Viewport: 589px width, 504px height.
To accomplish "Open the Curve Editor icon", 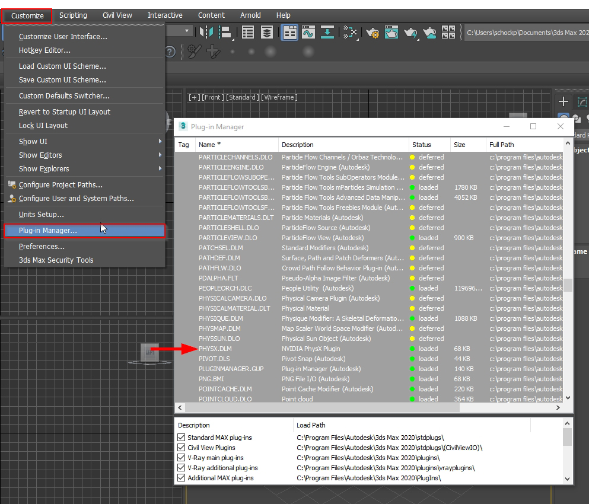I will point(308,33).
